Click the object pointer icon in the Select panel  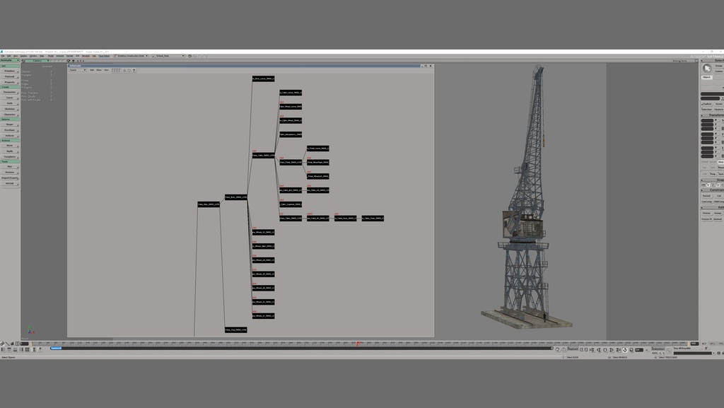707,69
